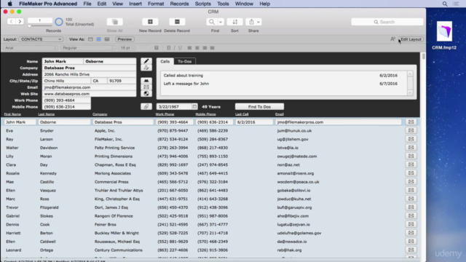The image size is (466, 262).
Task: Open Find mode magnifier icon
Action: pyautogui.click(x=212, y=22)
